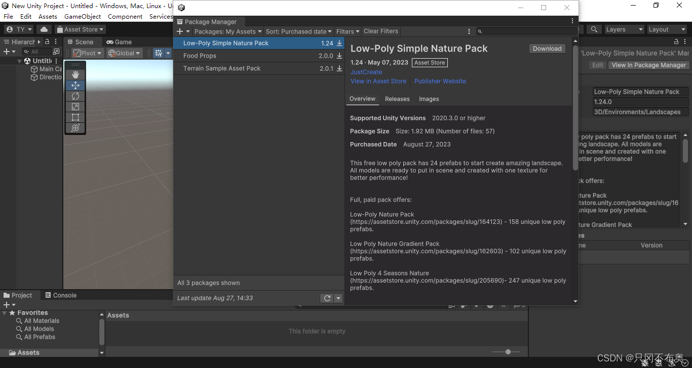This screenshot has width=692, height=368.
Task: Open the Edit menu
Action: [x=26, y=16]
